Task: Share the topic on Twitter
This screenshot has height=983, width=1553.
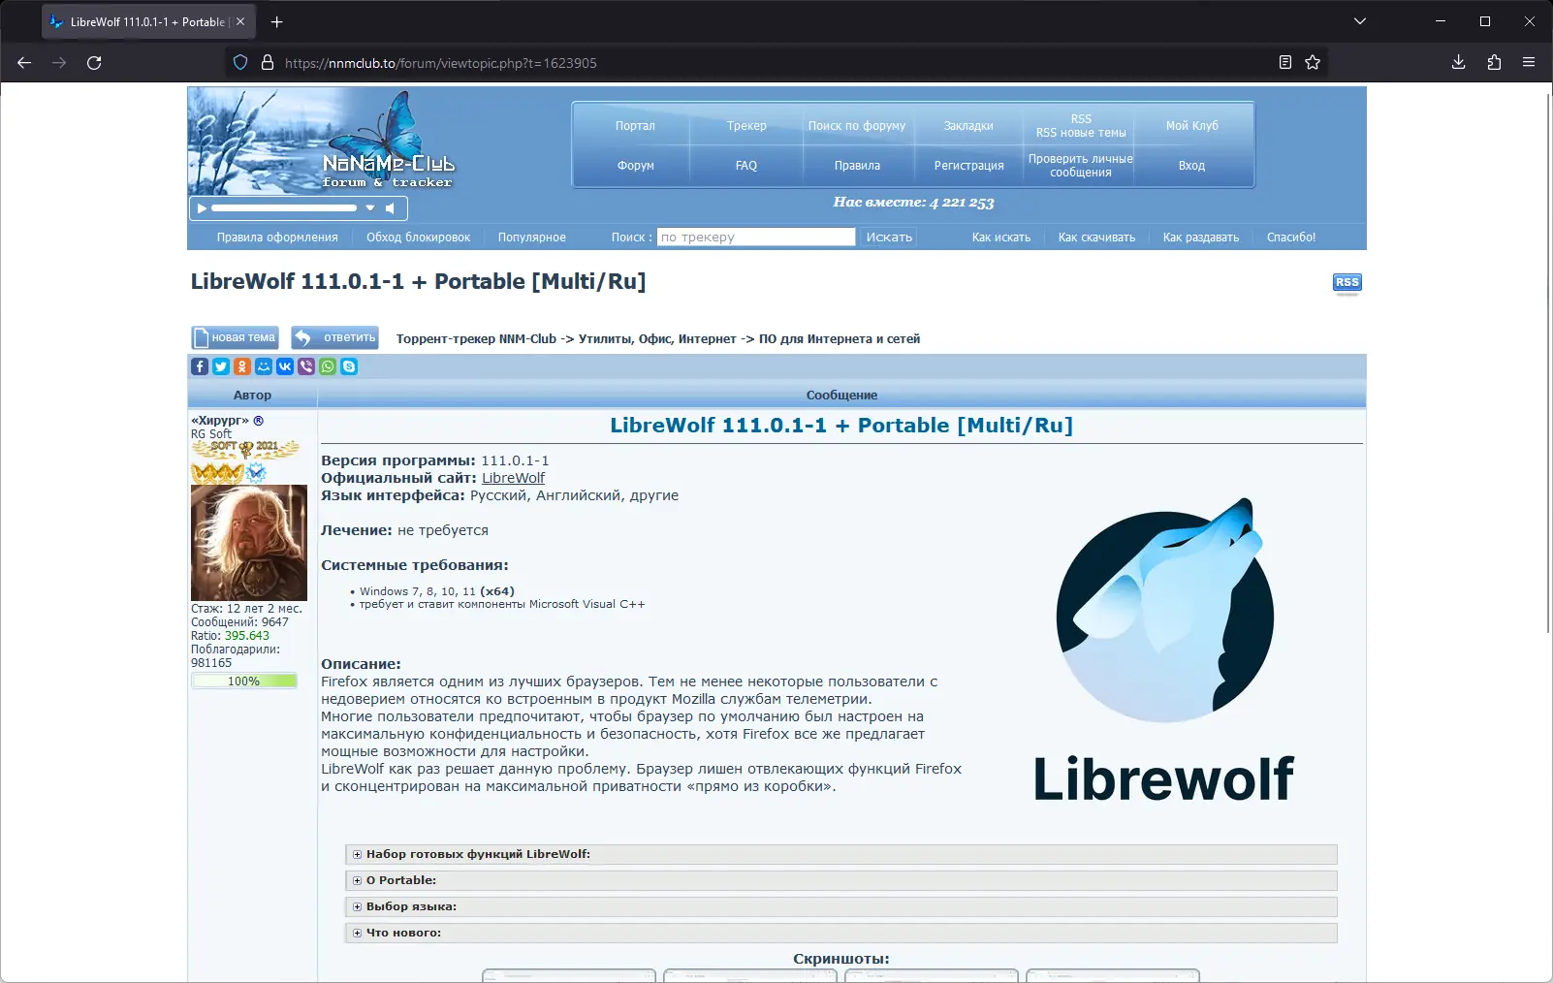Action: 221,366
